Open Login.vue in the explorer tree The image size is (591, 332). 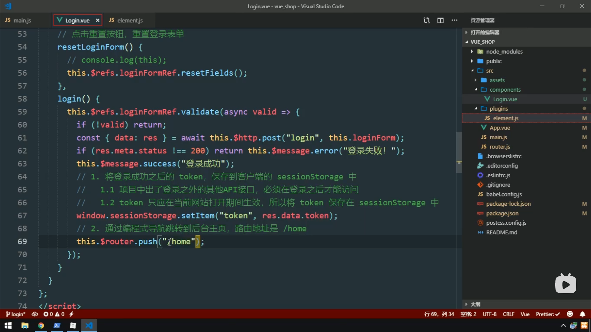point(526,99)
